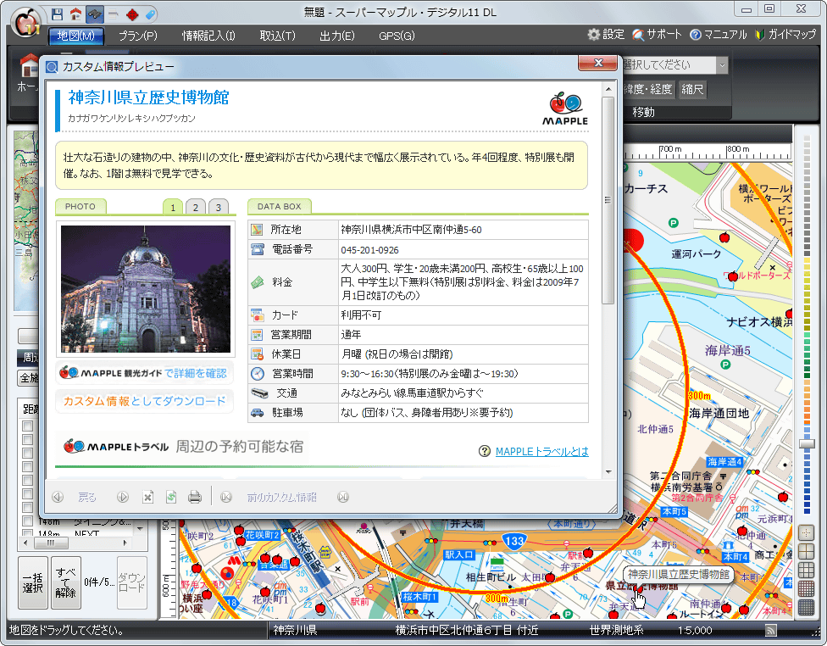
Task: Open the プラン(P) menu
Action: tap(137, 36)
